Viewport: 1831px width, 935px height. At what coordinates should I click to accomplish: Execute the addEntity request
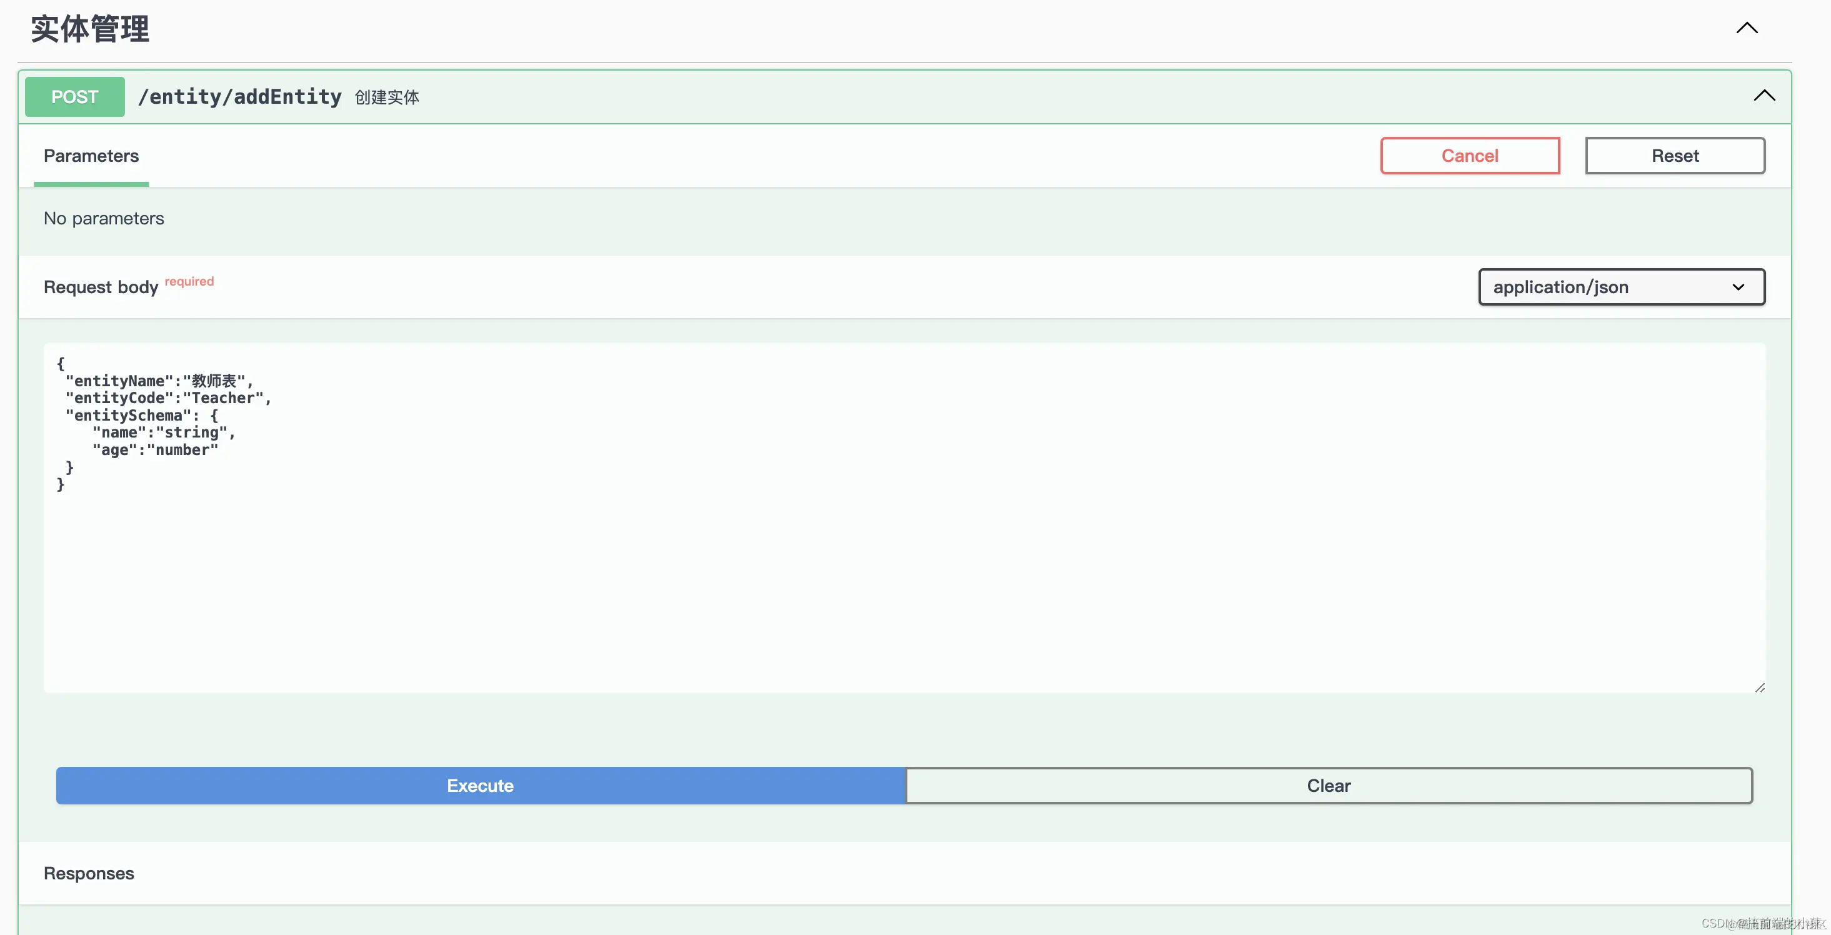[x=481, y=786]
